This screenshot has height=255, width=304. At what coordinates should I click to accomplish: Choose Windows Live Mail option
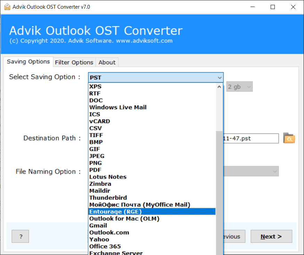[x=152, y=107]
